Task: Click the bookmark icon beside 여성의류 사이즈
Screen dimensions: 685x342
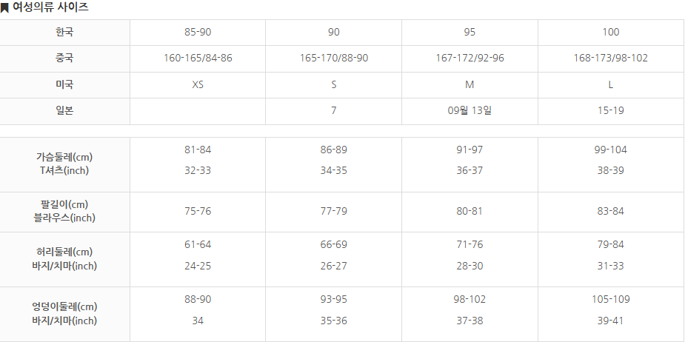Action: [4, 8]
